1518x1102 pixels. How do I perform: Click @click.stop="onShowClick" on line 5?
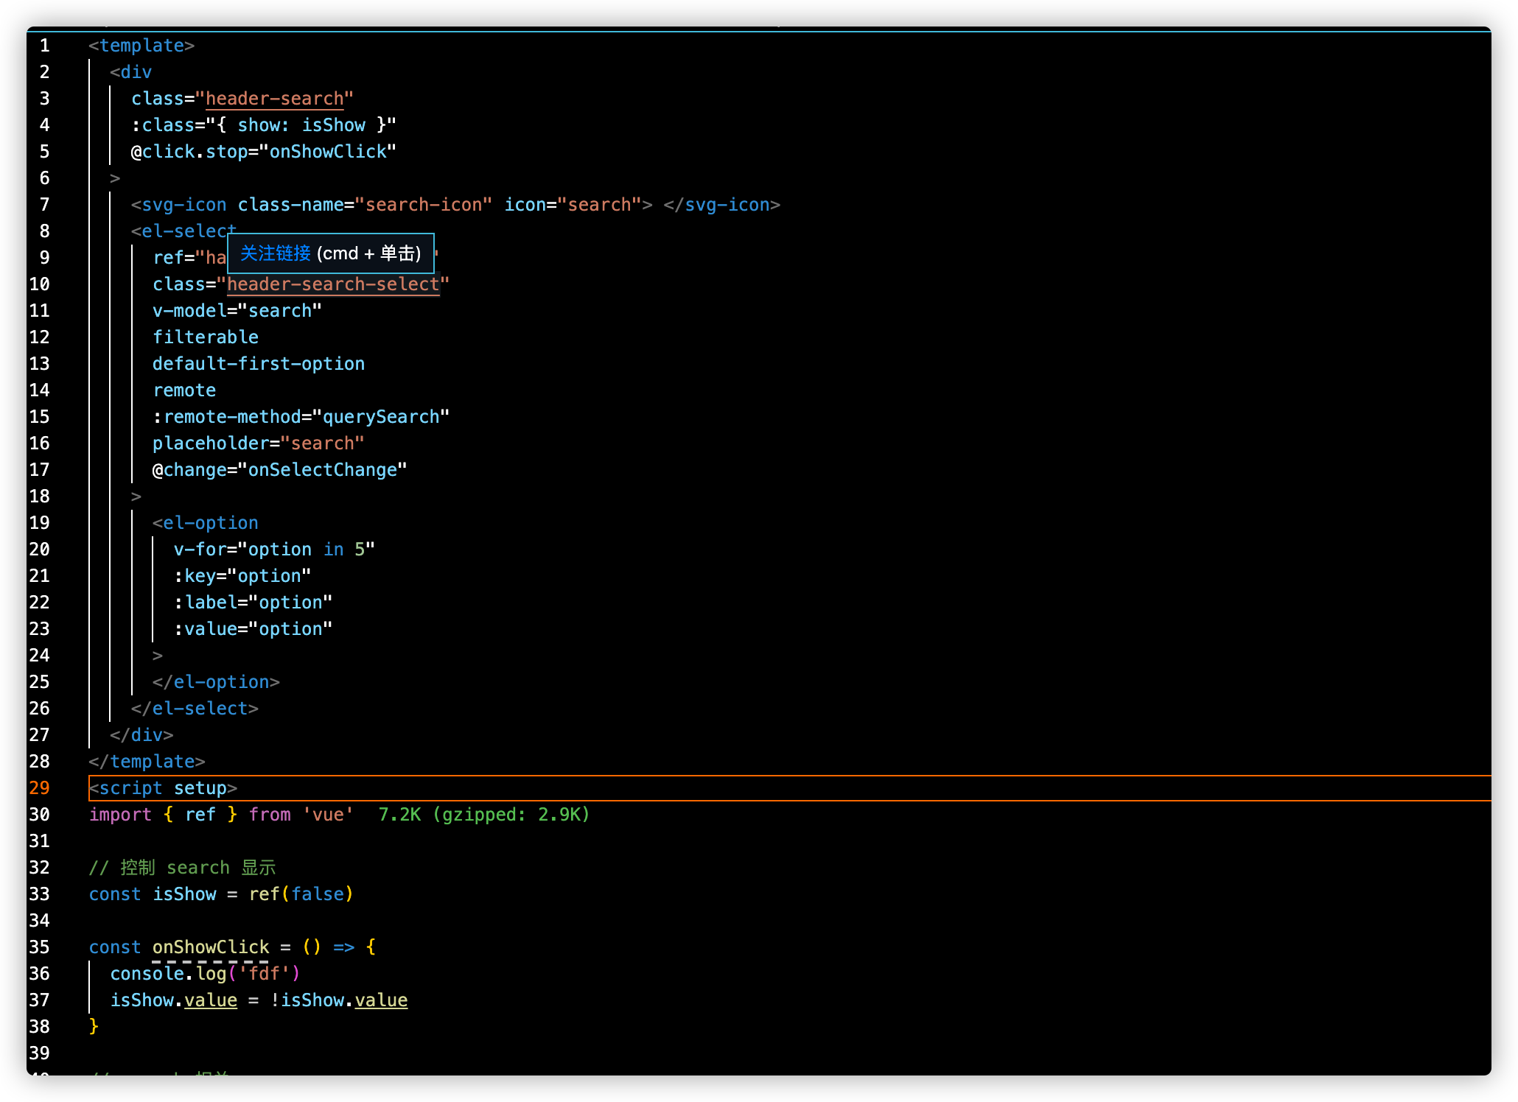tap(264, 151)
